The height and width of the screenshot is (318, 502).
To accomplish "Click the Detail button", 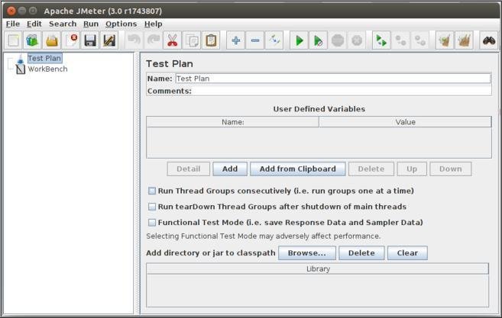I will (x=189, y=169).
